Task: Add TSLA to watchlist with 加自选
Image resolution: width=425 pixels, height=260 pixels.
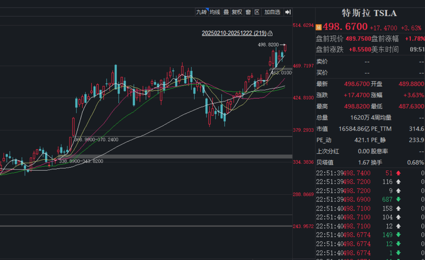Action: (x=272, y=12)
